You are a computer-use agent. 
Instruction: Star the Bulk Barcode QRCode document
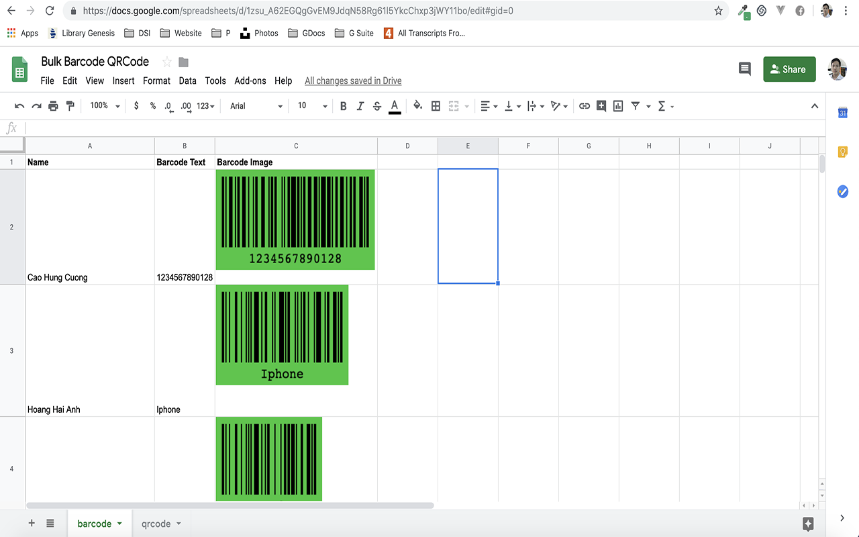(x=167, y=62)
